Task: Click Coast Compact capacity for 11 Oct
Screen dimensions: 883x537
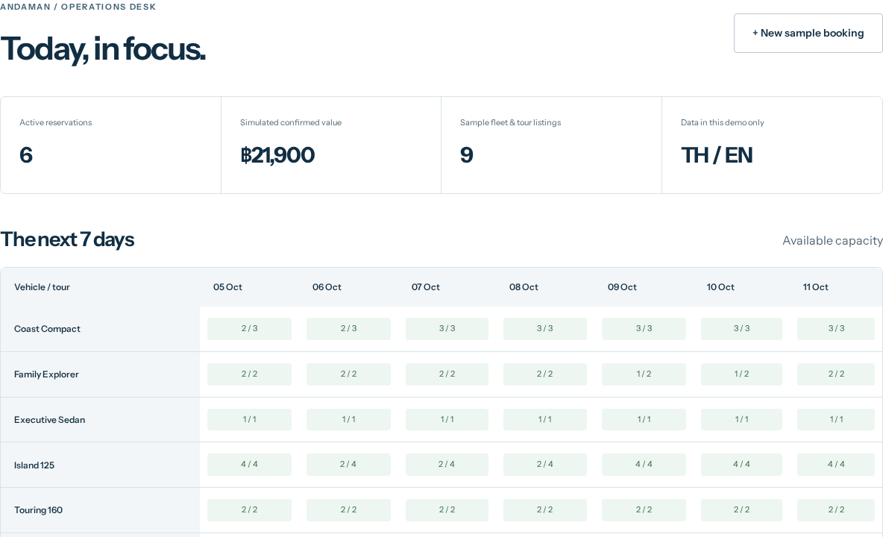Action: tap(836, 329)
